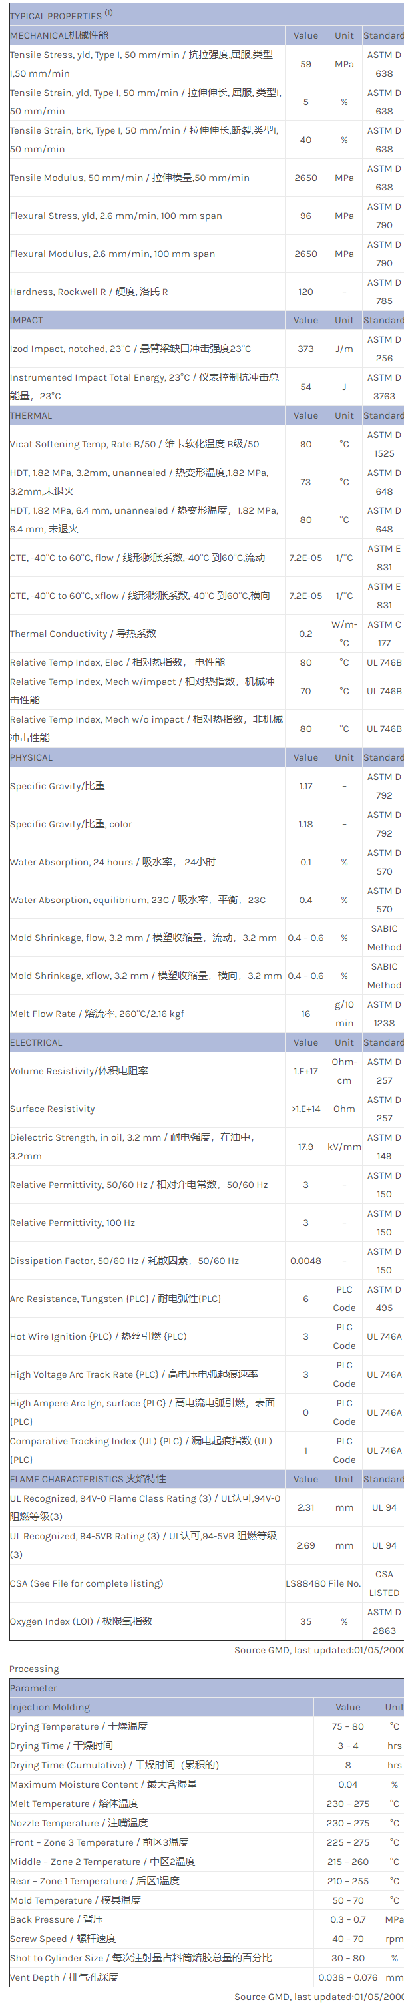Select the Hot Wire Ignition (PLC) label
The image size is (404, 2004).
pyautogui.click(x=98, y=1336)
